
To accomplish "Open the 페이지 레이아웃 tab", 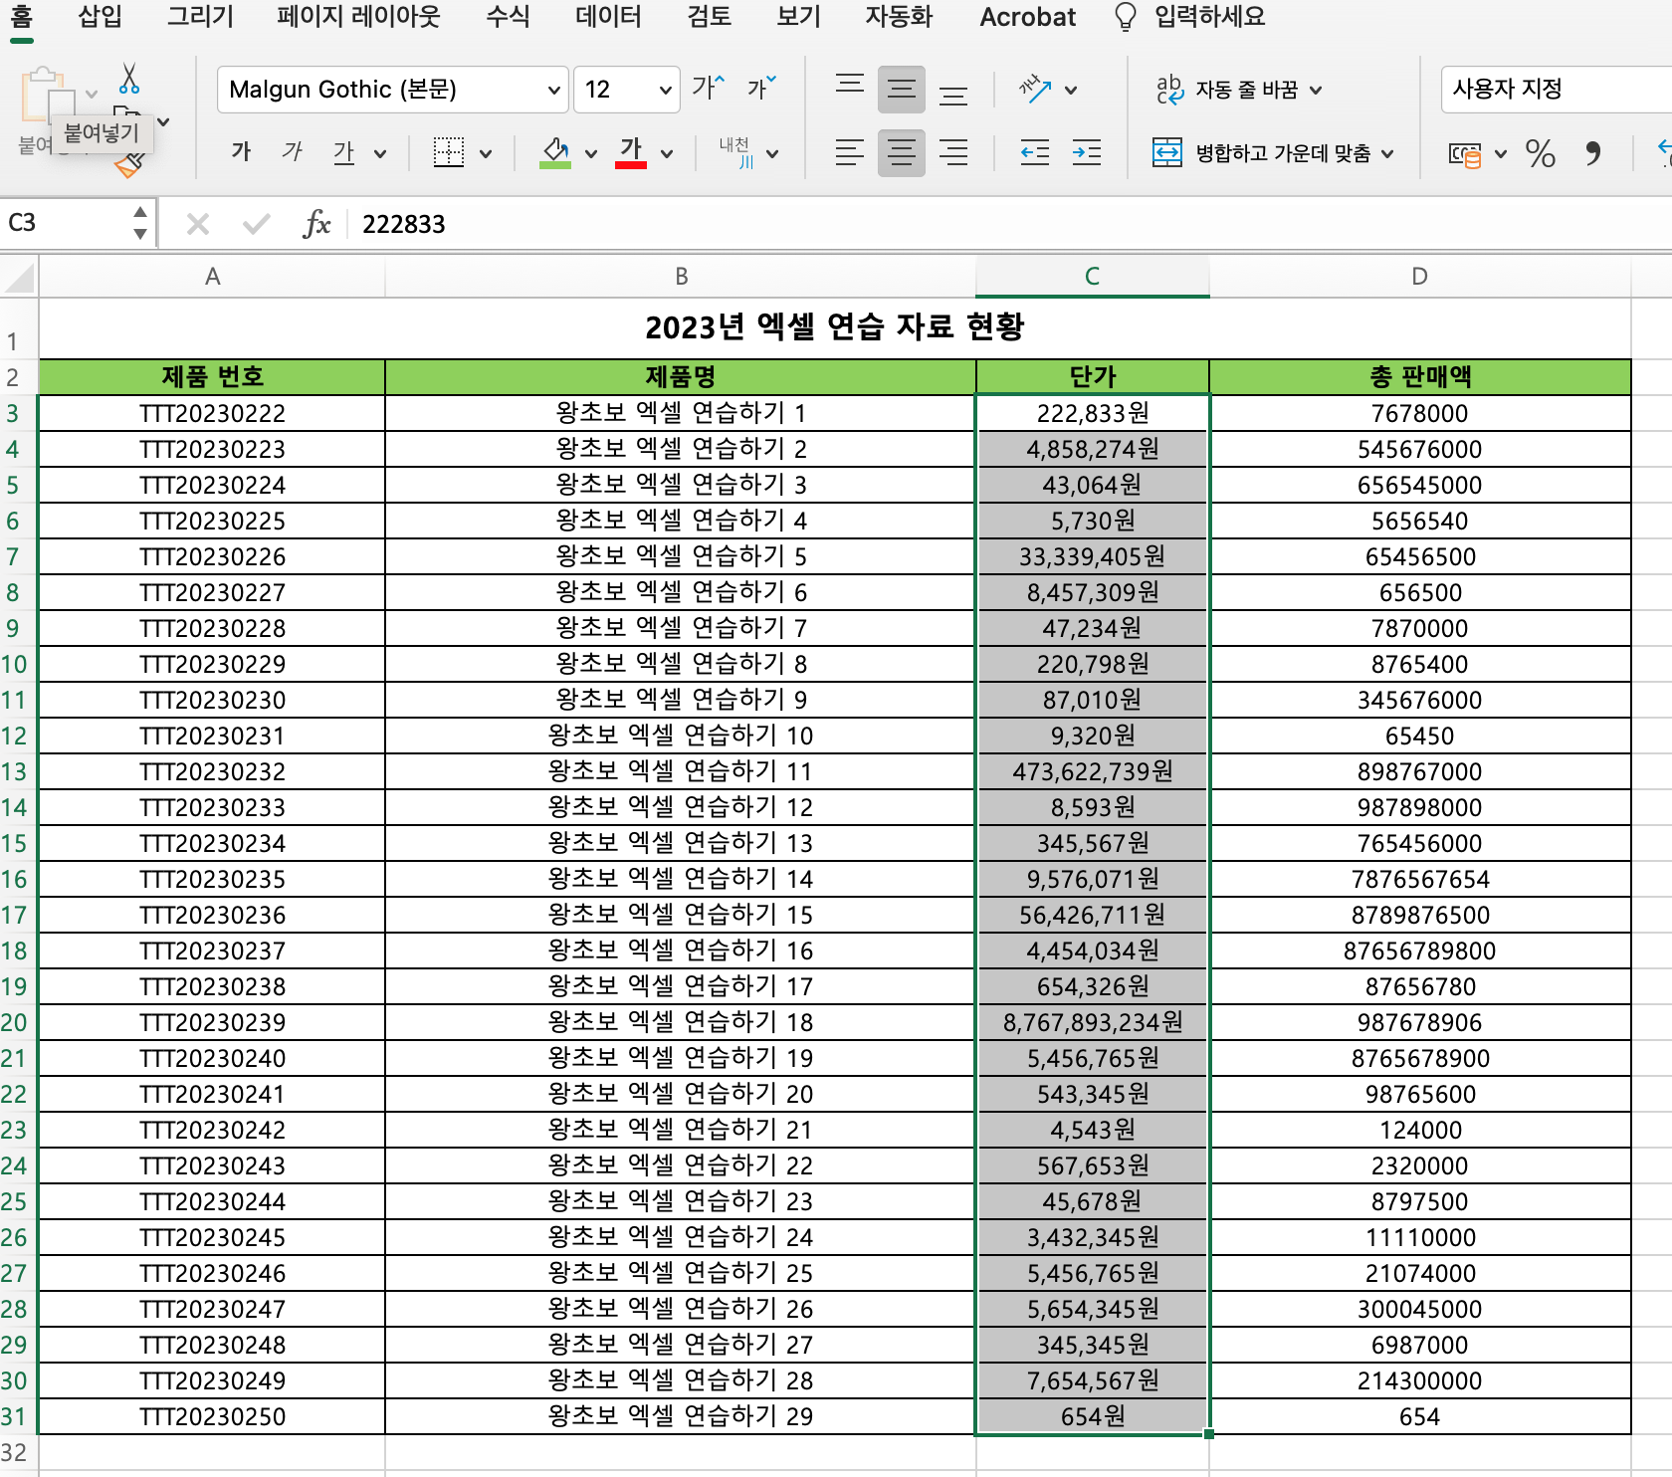I will [x=358, y=17].
